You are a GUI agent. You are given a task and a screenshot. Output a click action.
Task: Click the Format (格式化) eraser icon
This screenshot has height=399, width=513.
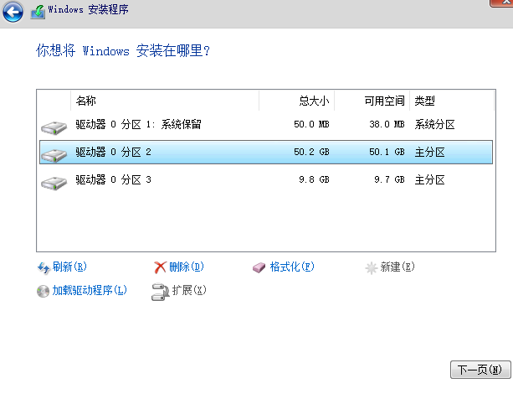click(x=259, y=267)
